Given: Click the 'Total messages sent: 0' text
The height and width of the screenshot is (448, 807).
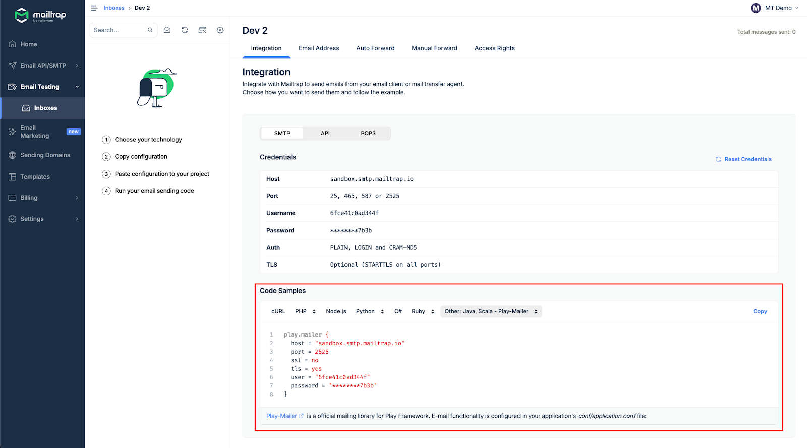Looking at the screenshot, I should click(766, 32).
